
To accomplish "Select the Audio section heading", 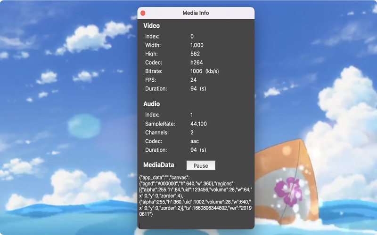I will 151,104.
